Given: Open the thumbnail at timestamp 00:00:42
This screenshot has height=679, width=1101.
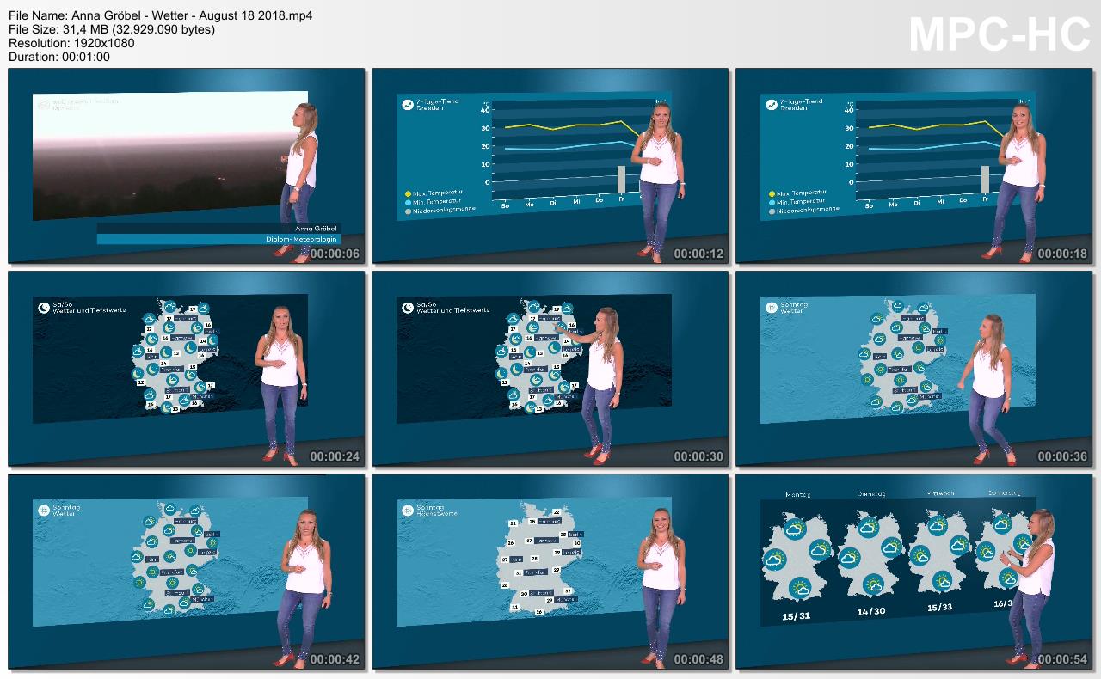Looking at the screenshot, I should (187, 572).
